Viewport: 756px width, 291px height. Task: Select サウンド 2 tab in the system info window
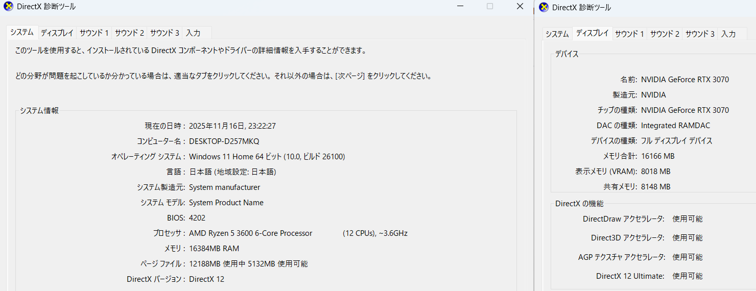129,33
